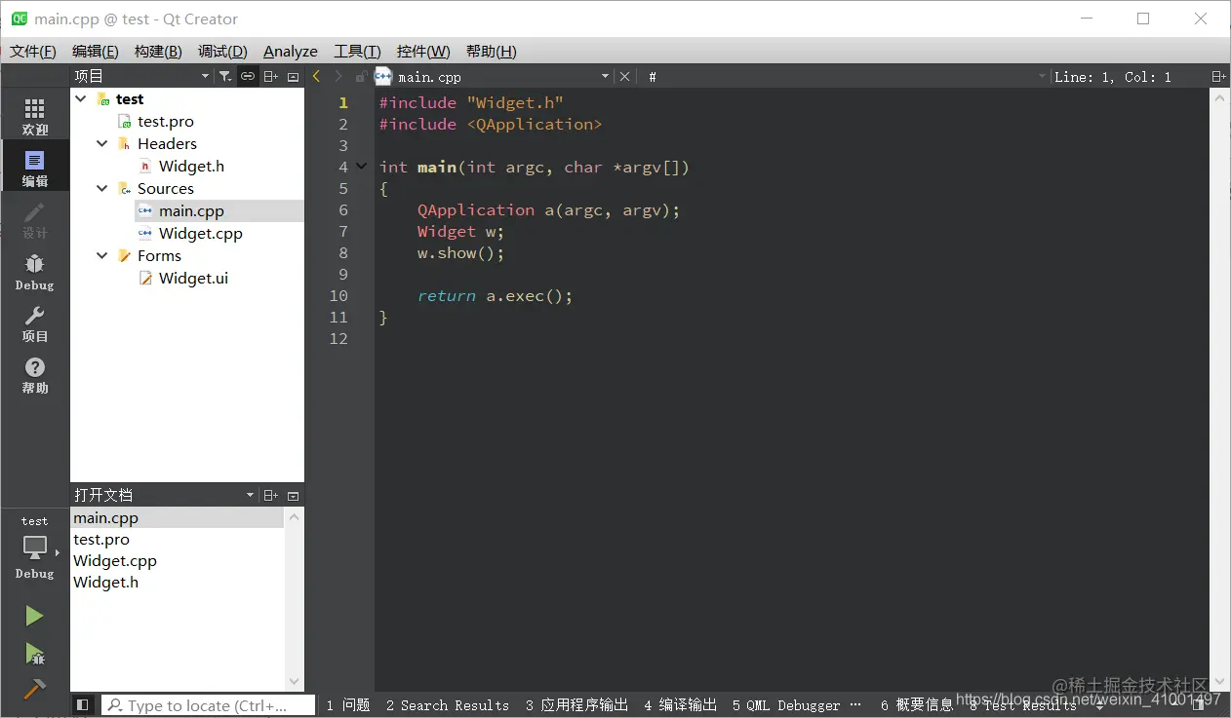Split the 项目 panel view

271,76
